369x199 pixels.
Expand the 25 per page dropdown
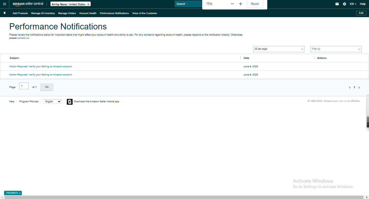[279, 49]
